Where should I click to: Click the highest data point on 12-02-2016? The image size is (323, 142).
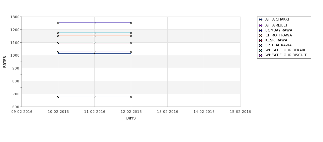pos(131,23)
